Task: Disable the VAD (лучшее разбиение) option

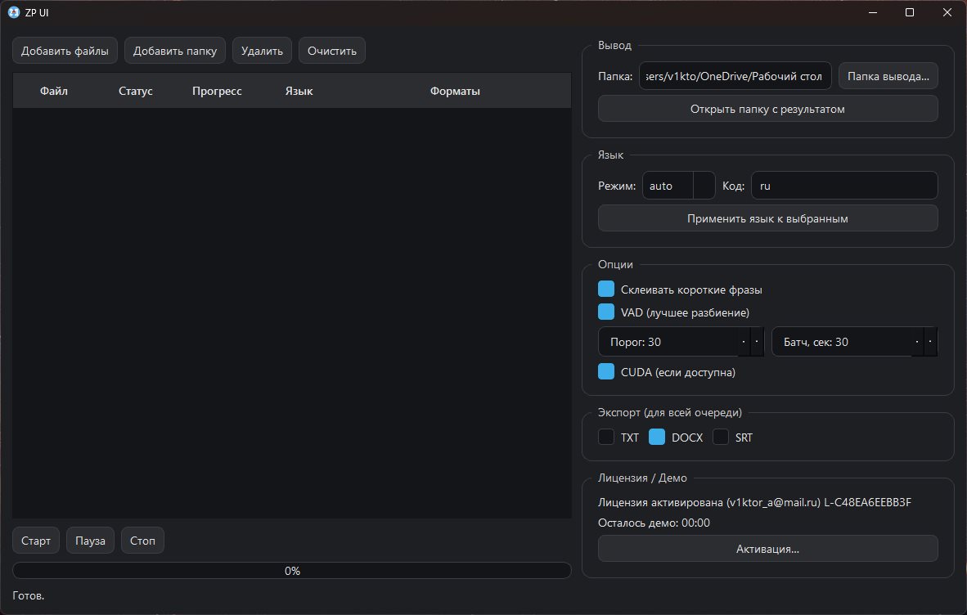Action: (x=606, y=312)
